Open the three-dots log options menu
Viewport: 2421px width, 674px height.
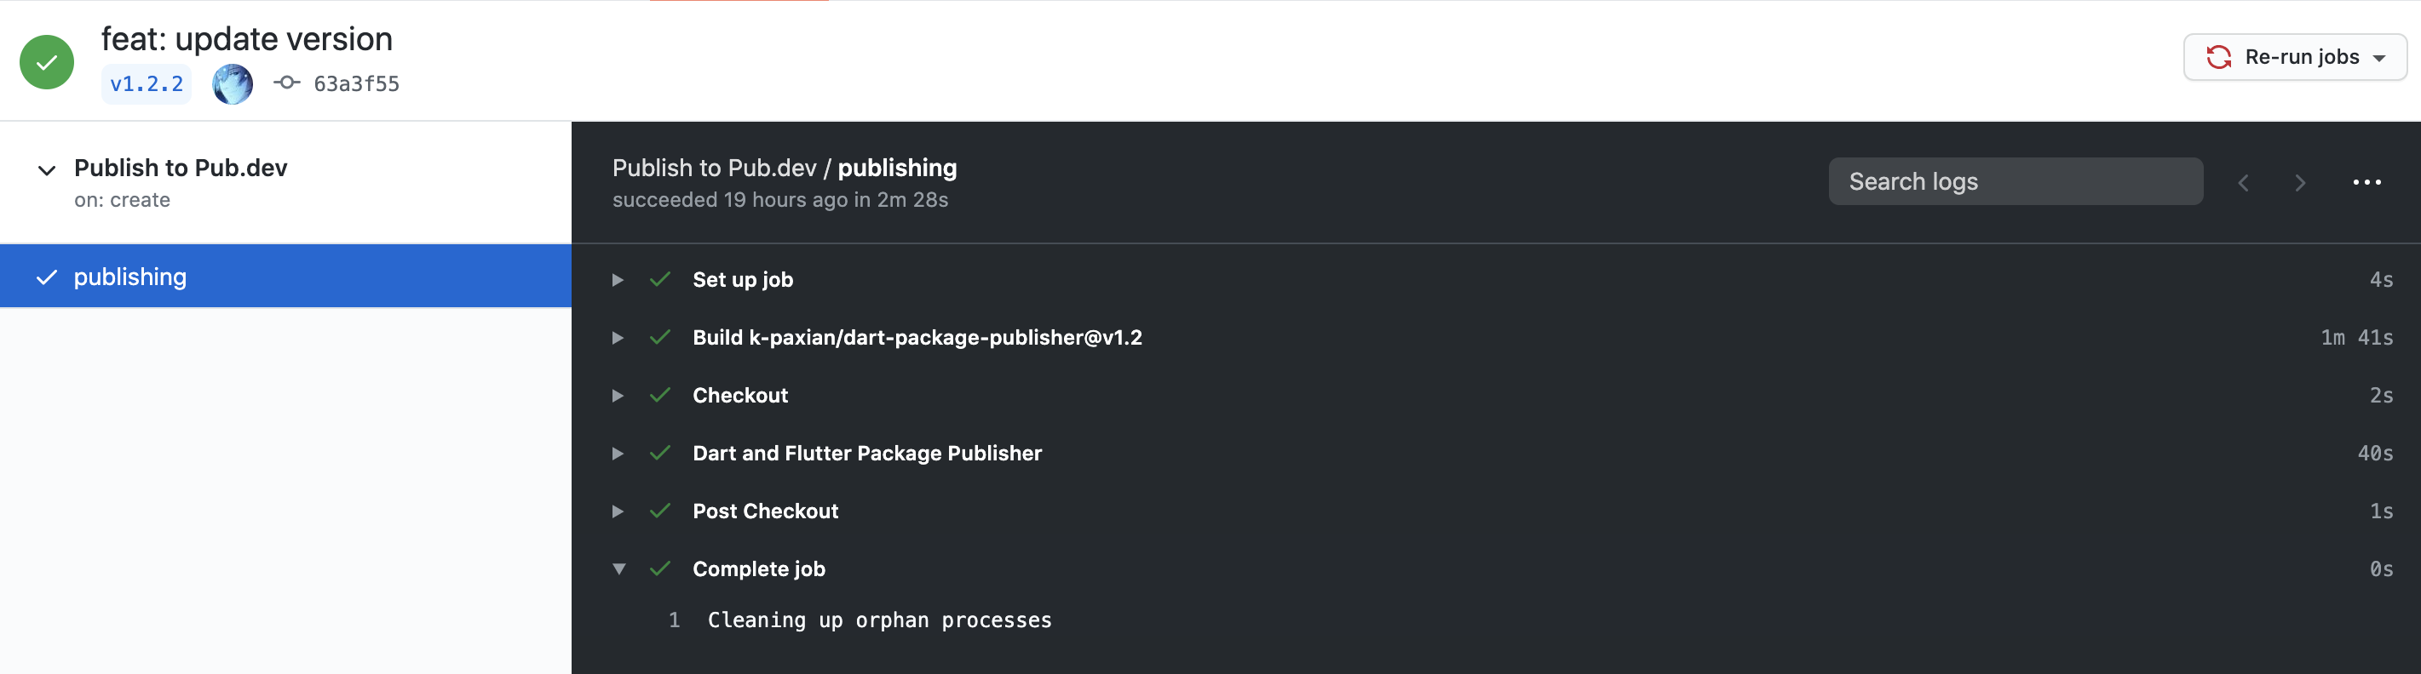pos(2366,182)
